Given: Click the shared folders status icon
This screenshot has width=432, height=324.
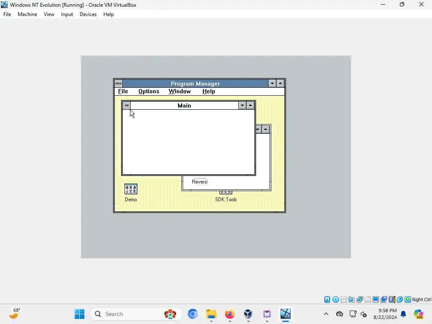Looking at the screenshot, I should [383, 300].
